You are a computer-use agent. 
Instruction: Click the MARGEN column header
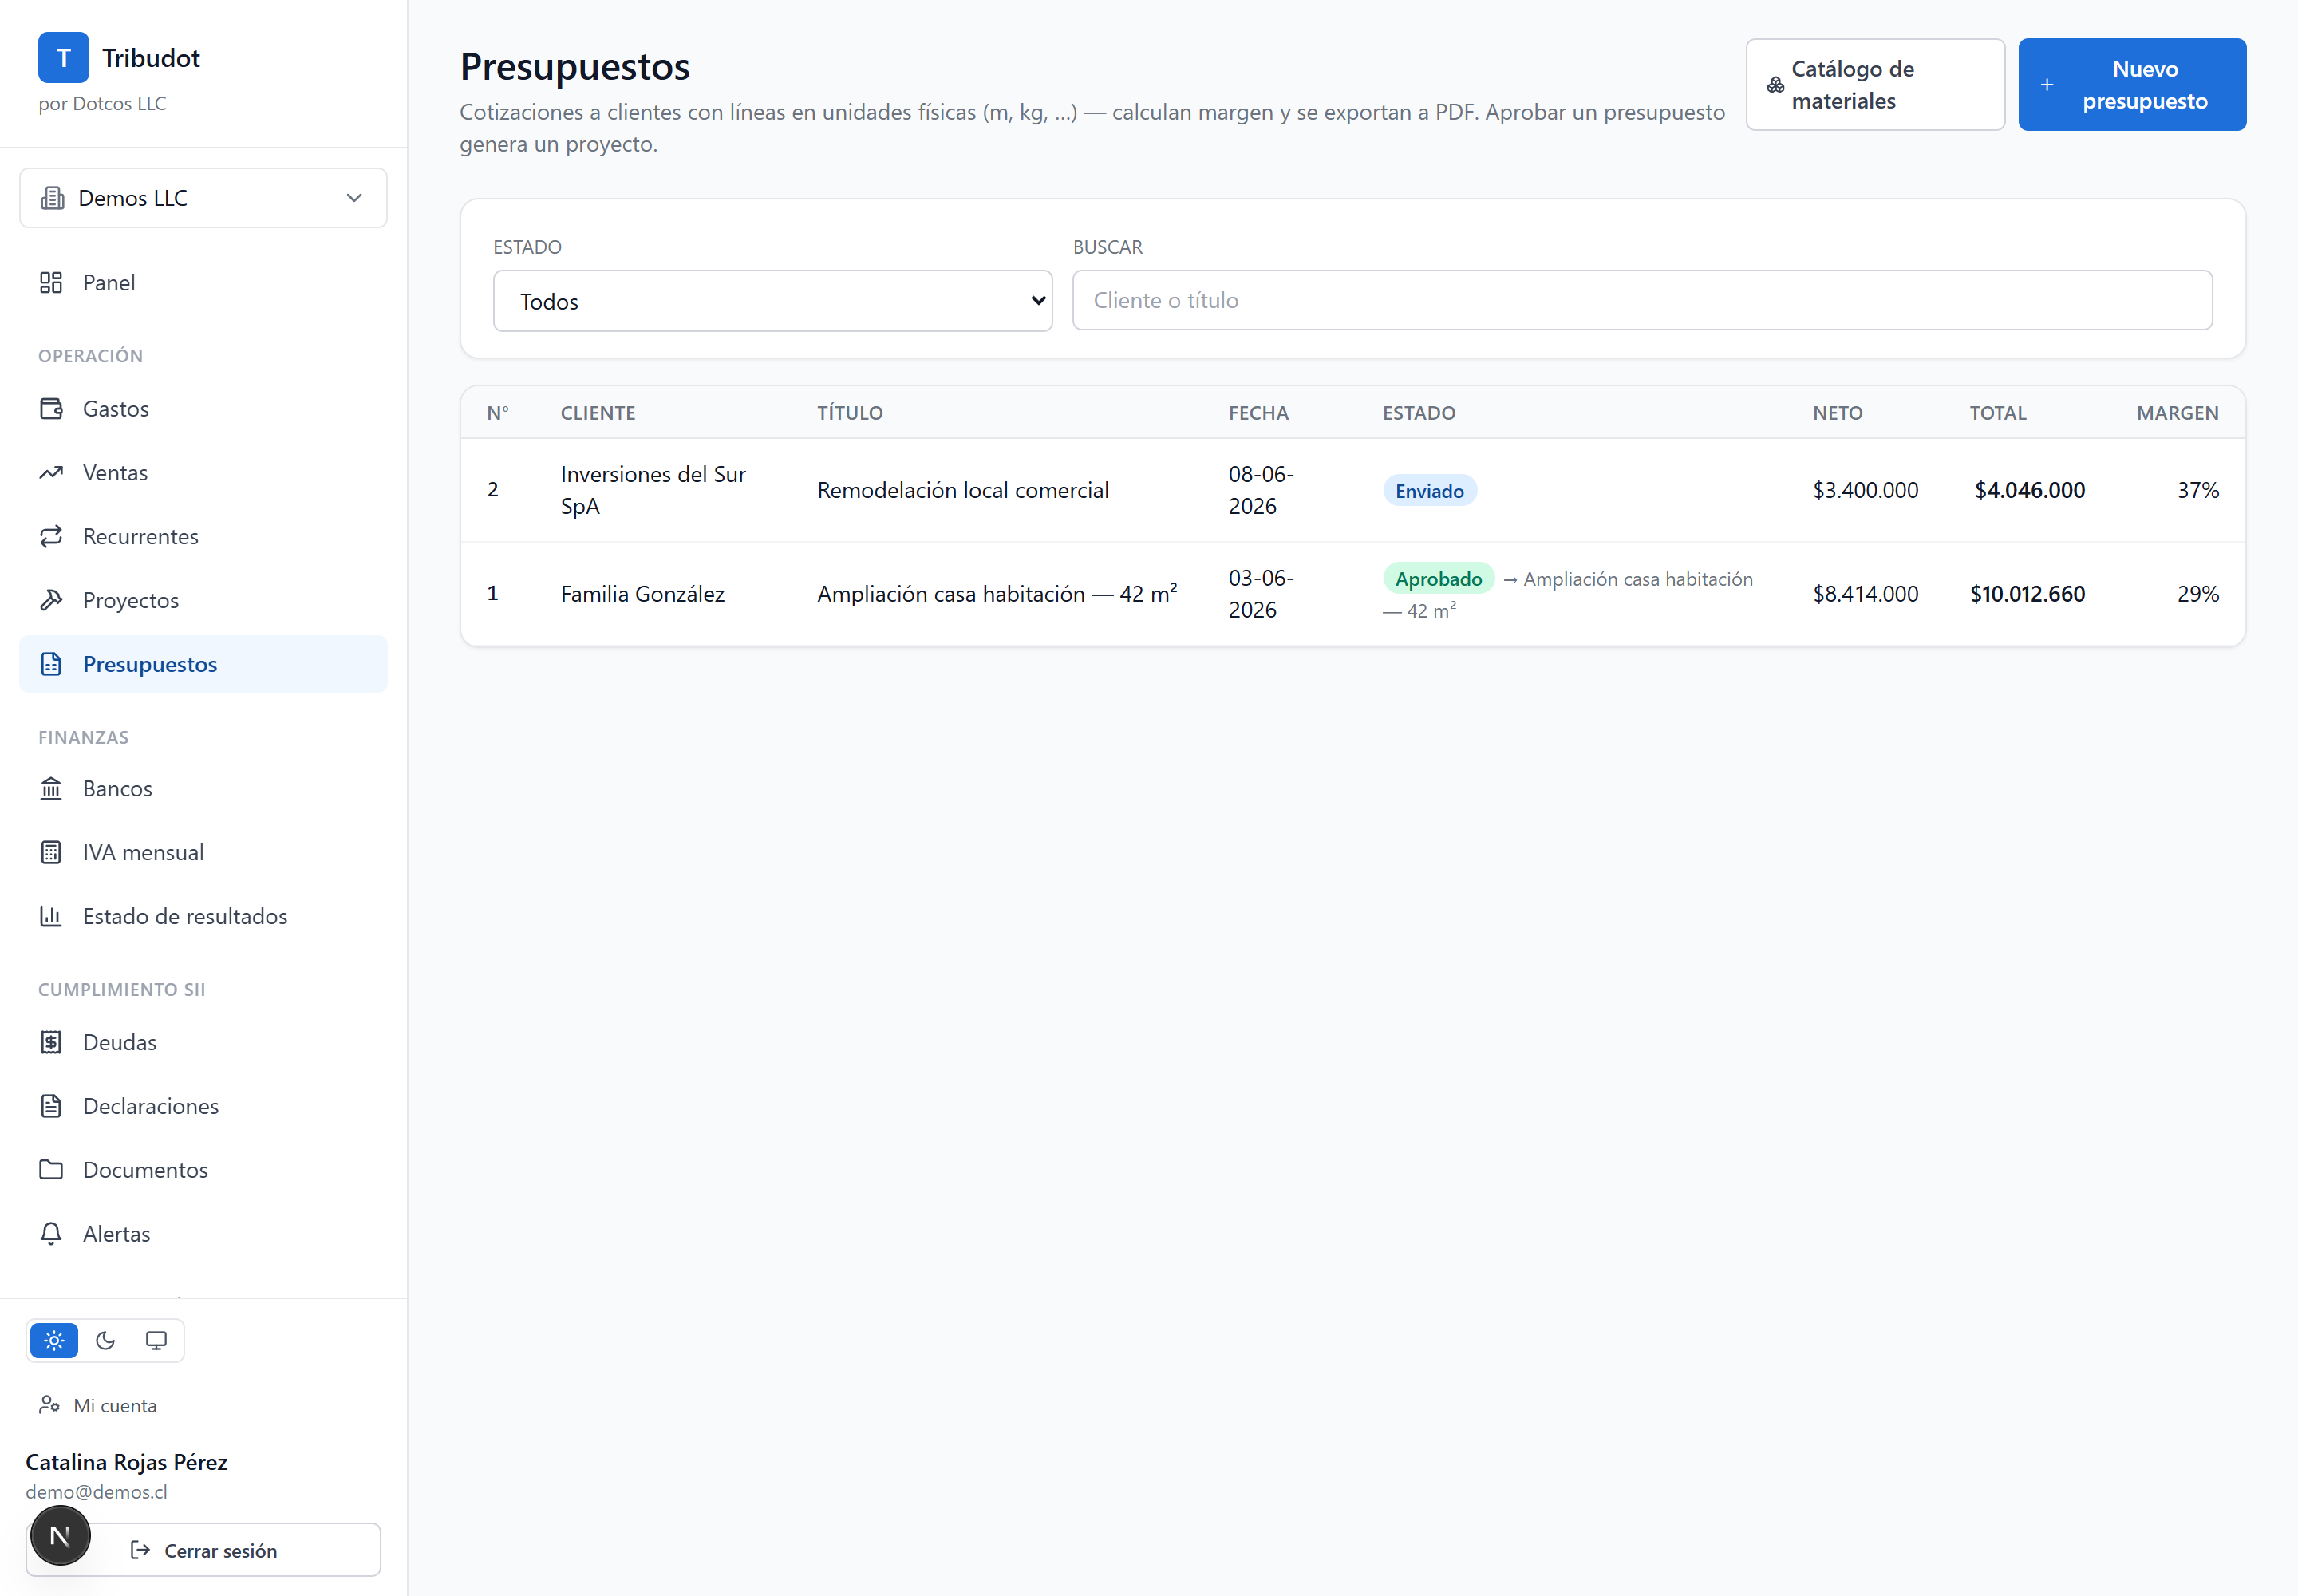[2178, 413]
